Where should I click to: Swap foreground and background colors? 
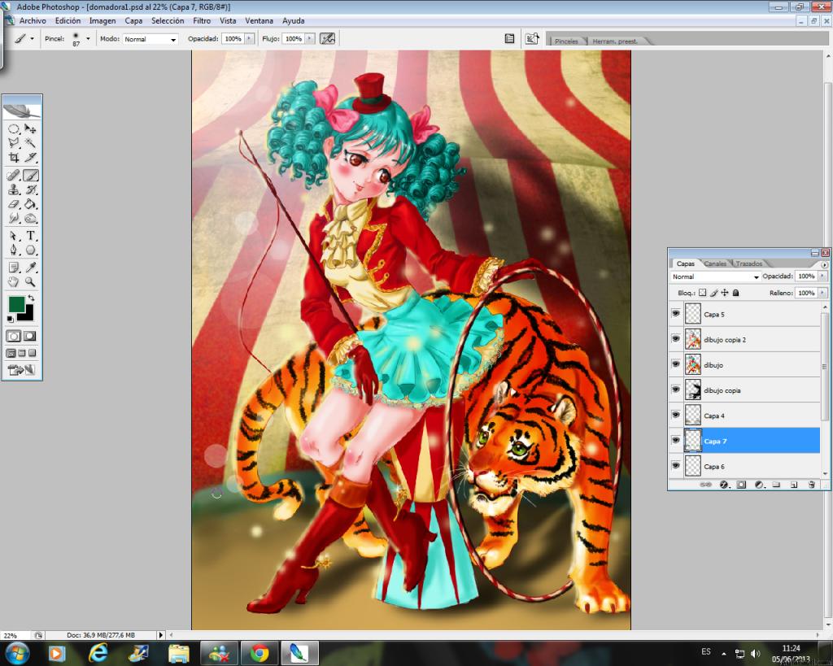click(32, 298)
